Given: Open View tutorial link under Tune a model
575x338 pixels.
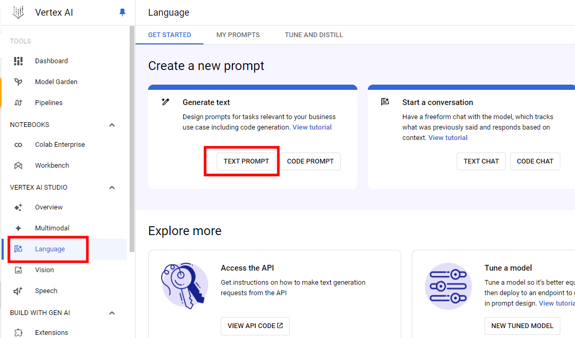Looking at the screenshot, I should tap(557, 303).
